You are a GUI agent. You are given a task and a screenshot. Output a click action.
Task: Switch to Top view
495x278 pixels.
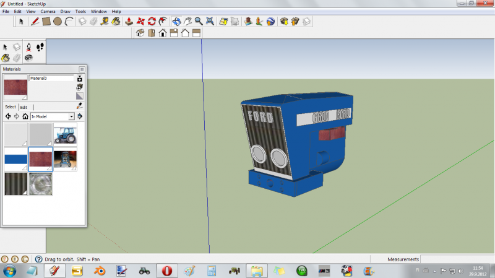pyautogui.click(x=152, y=33)
